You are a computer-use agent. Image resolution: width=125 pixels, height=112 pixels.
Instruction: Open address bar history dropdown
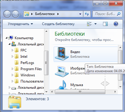80,14
